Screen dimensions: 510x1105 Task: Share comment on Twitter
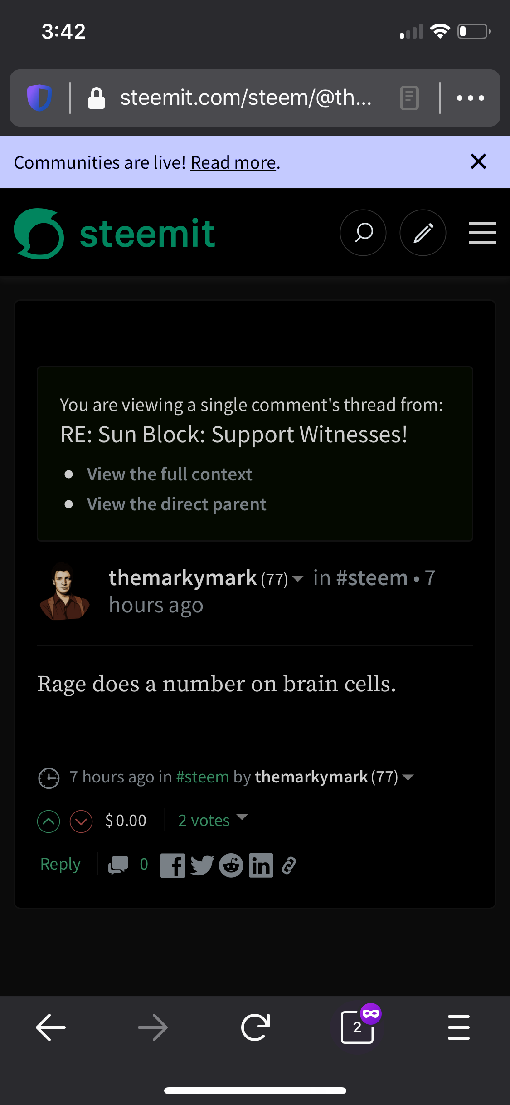pyautogui.click(x=202, y=865)
